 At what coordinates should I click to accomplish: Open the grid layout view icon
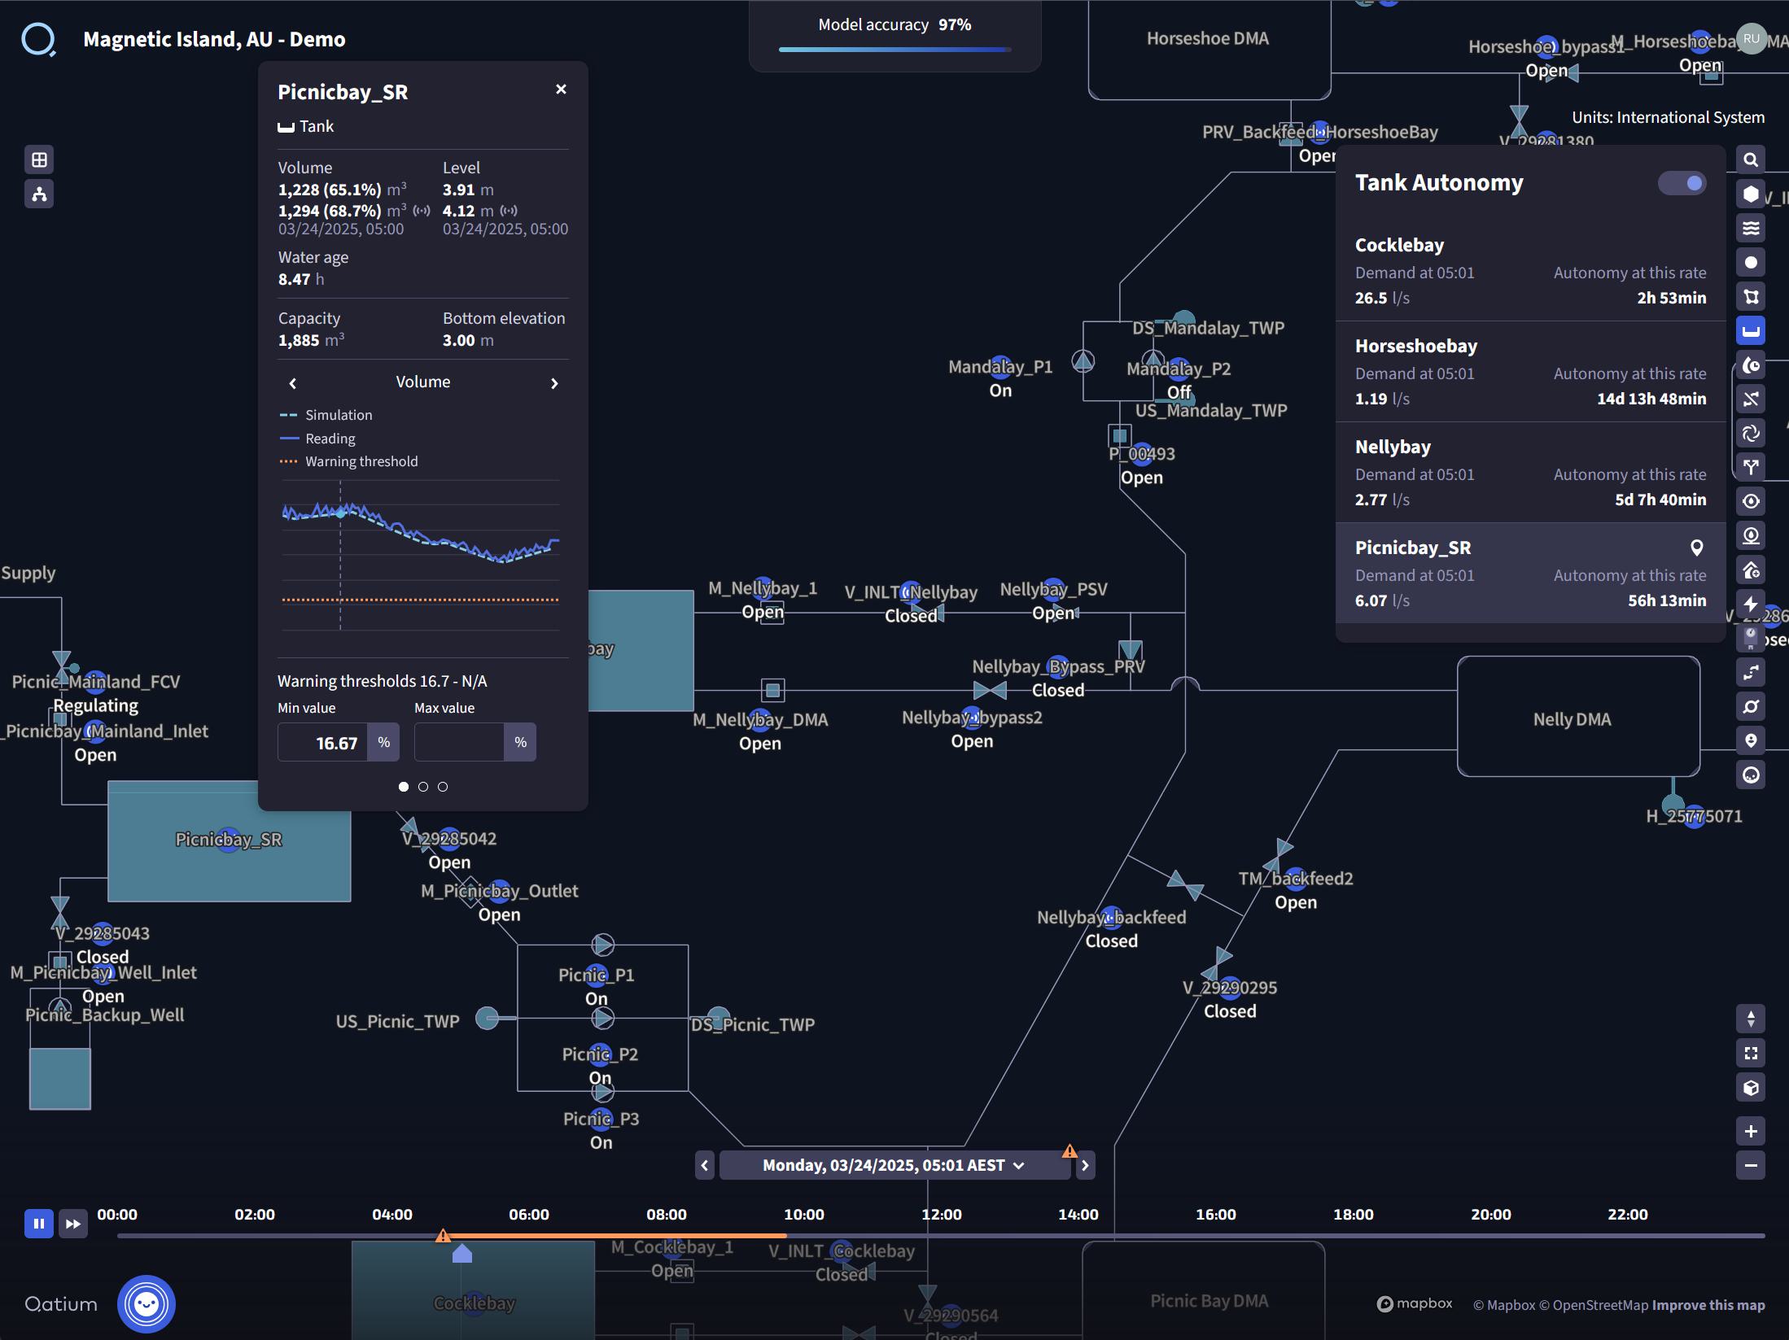39,159
